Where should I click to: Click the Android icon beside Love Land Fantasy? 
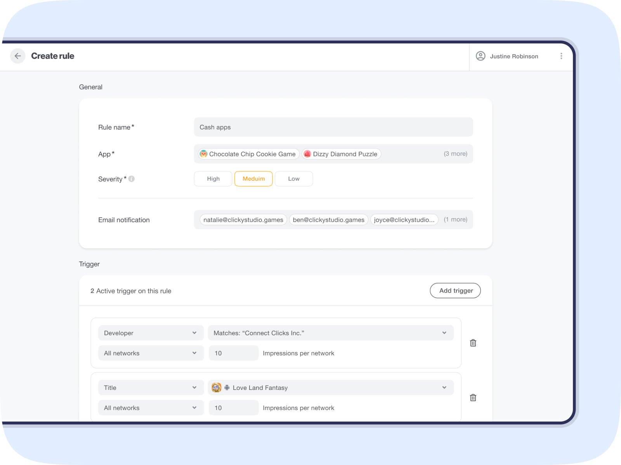click(x=227, y=387)
